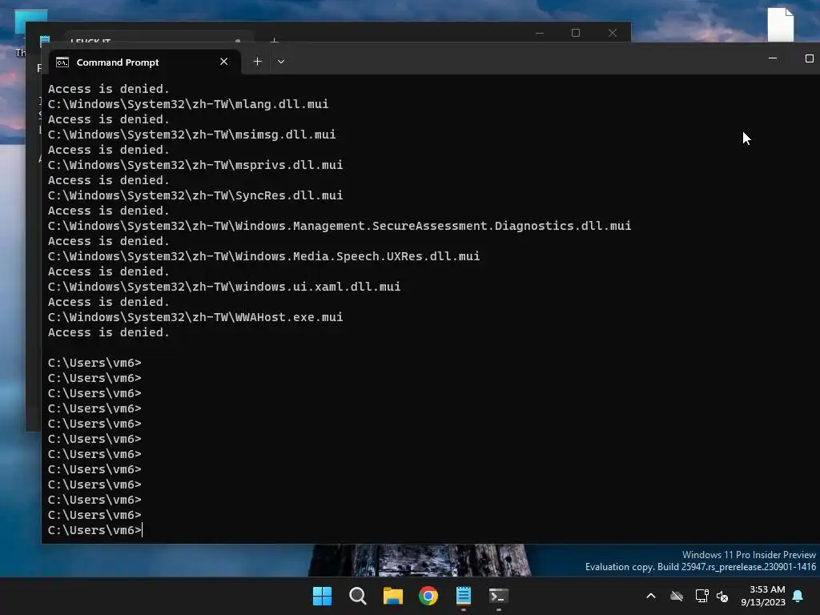Open File Explorer from taskbar
This screenshot has width=820, height=615.
pyautogui.click(x=392, y=596)
